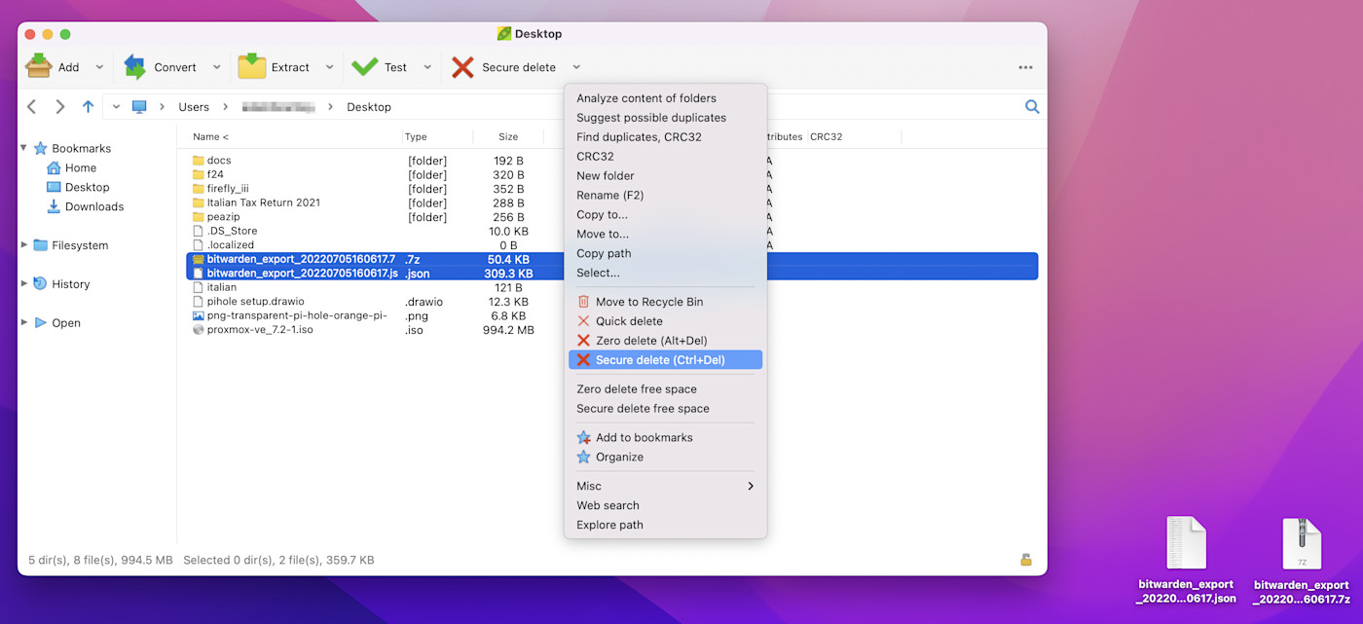Image resolution: width=1363 pixels, height=624 pixels.
Task: Choose Secure delete (Ctrl+Del) from menu
Action: (660, 360)
